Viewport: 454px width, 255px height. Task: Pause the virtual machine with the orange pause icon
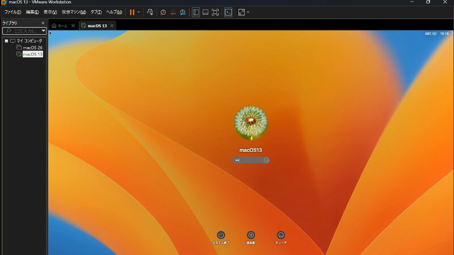(x=132, y=12)
